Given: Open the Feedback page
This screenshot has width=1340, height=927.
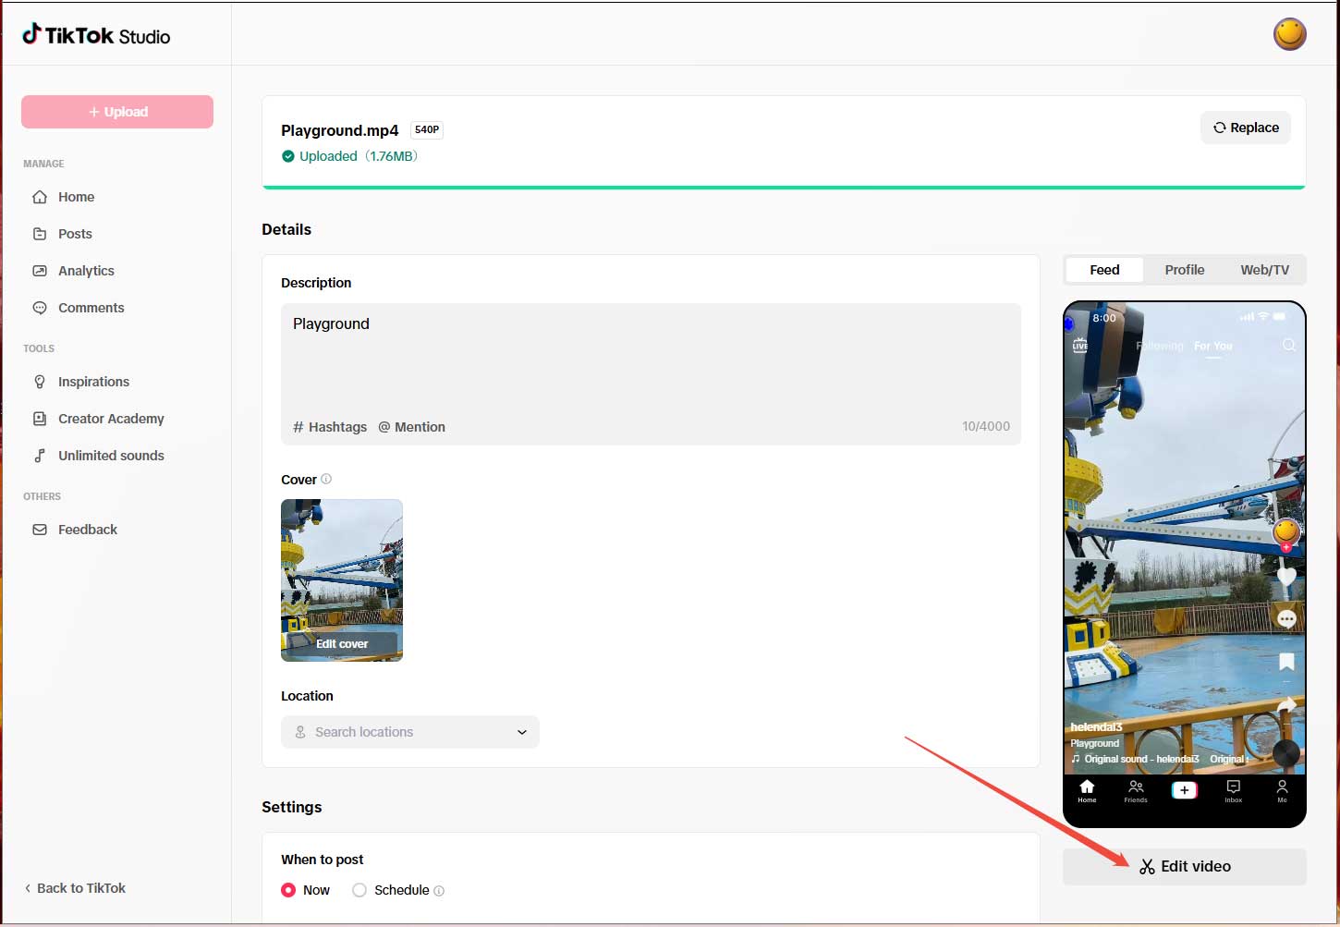Looking at the screenshot, I should pos(87,529).
